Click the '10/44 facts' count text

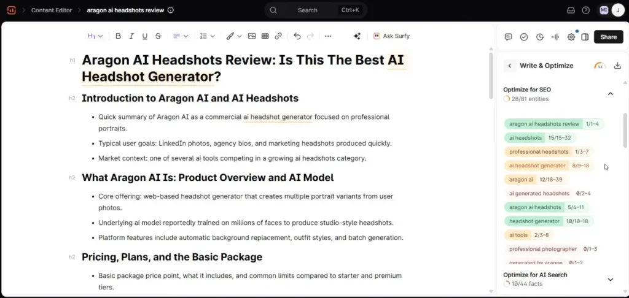coord(526,284)
